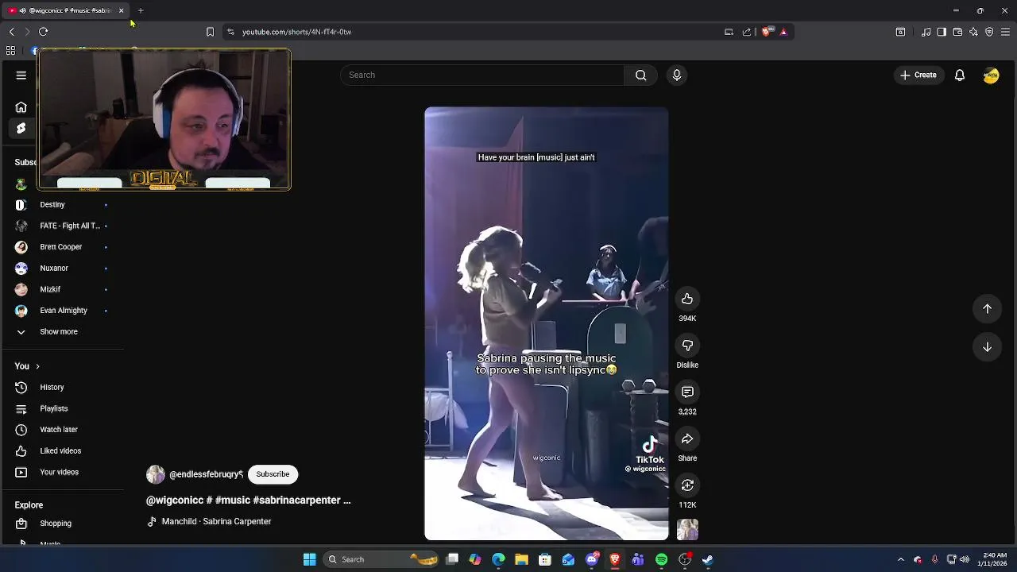Bookmark this page icon

(210, 32)
